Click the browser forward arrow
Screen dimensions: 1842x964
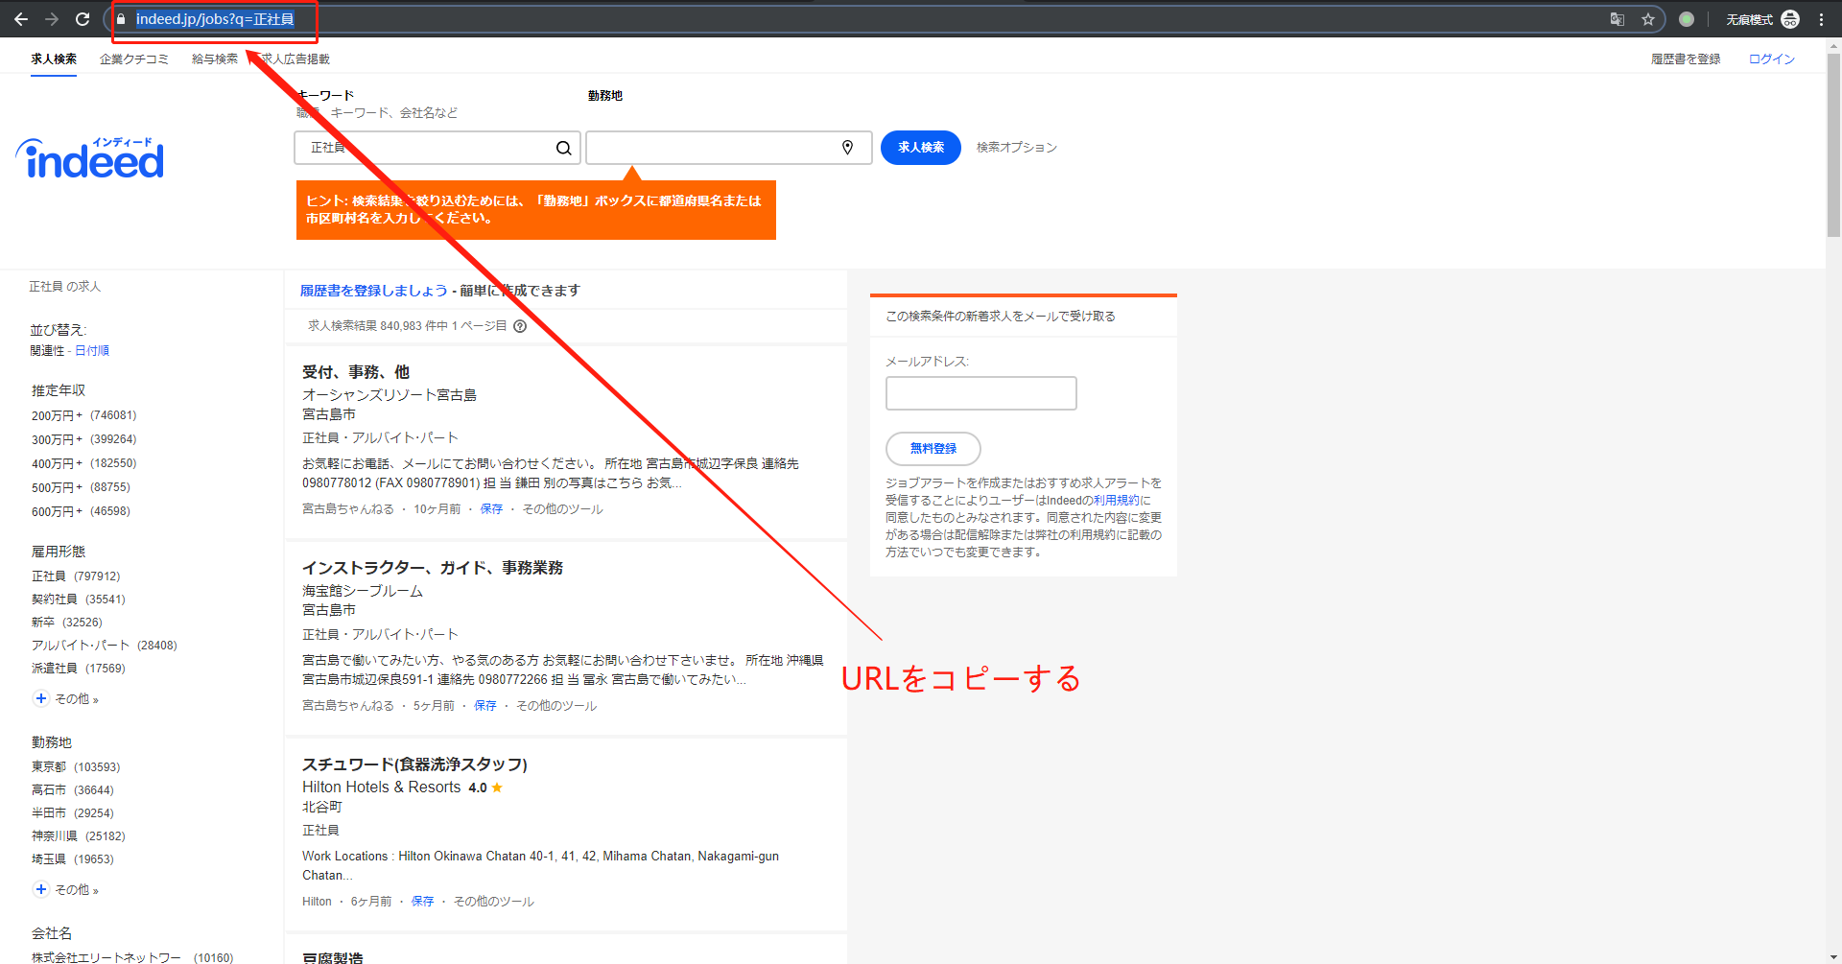[52, 19]
